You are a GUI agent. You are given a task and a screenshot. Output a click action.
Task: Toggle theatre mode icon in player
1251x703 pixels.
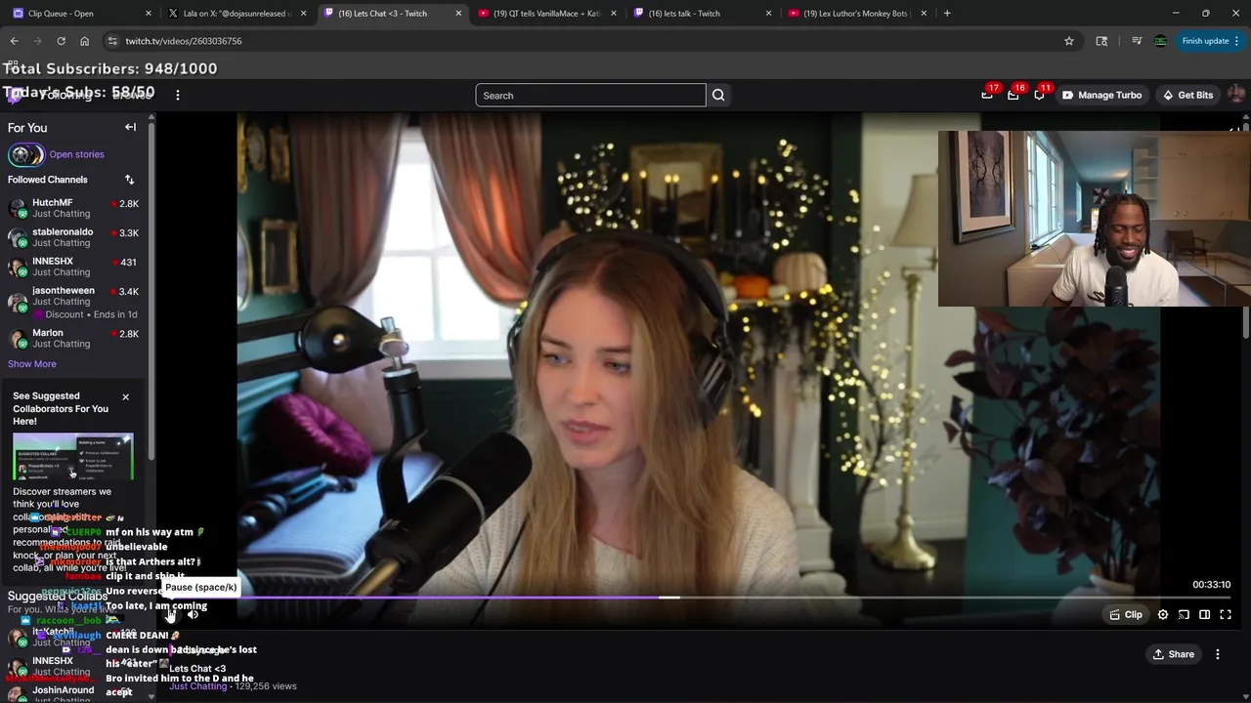click(1204, 615)
